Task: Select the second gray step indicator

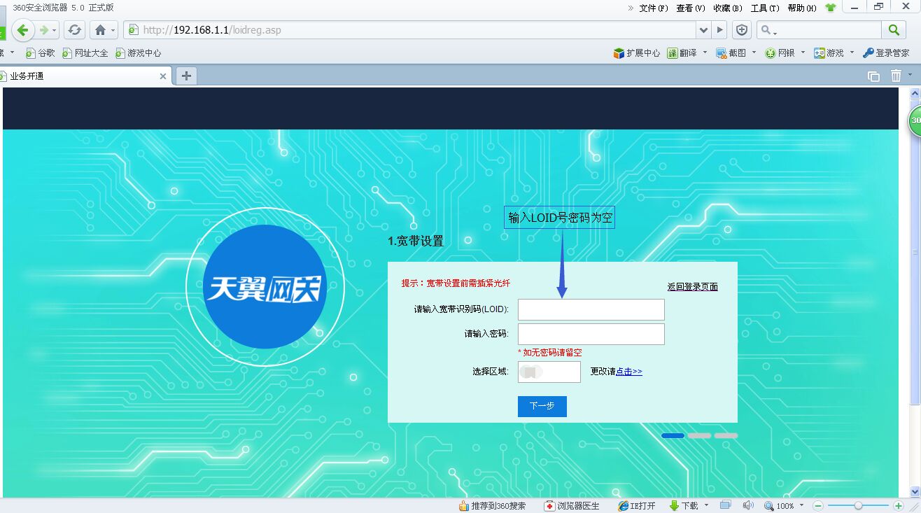Action: [x=699, y=436]
